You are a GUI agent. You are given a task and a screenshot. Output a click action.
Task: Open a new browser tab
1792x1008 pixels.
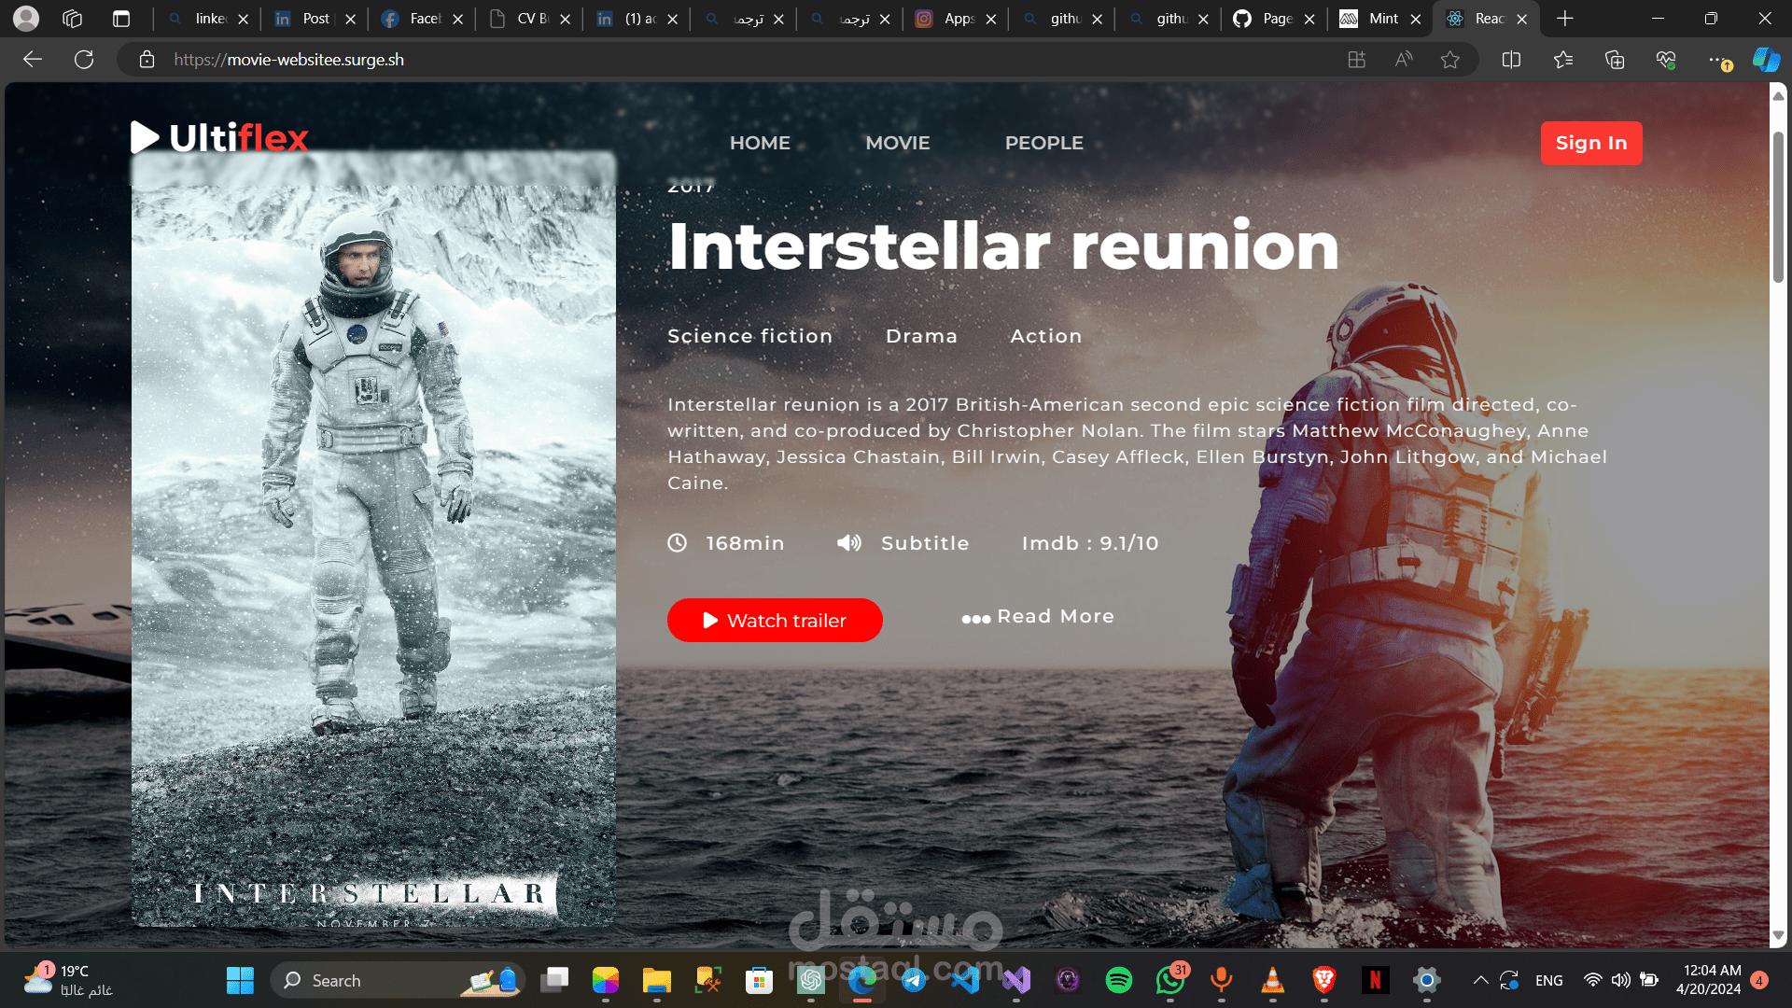[1565, 19]
